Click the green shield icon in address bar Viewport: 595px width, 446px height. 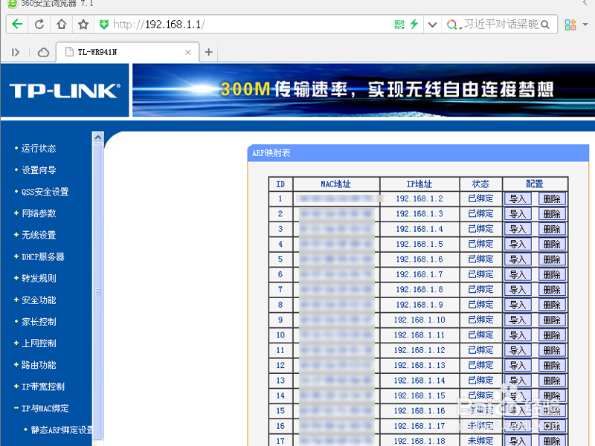[103, 24]
